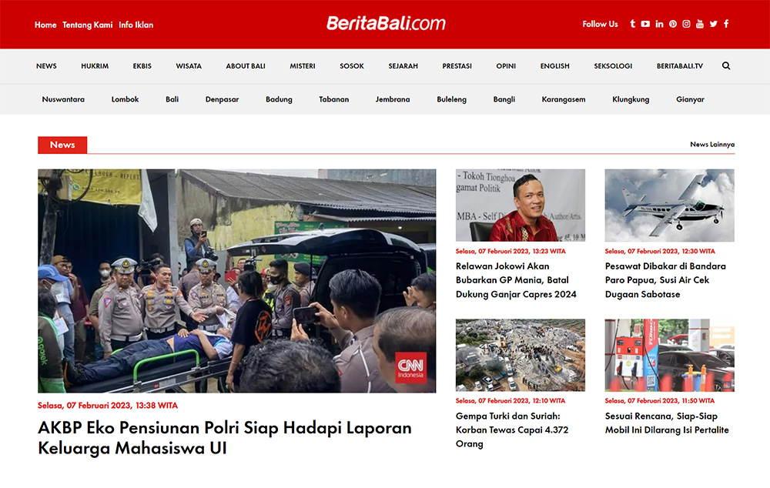
Task: Open the Info Iklan link
Action: (136, 25)
